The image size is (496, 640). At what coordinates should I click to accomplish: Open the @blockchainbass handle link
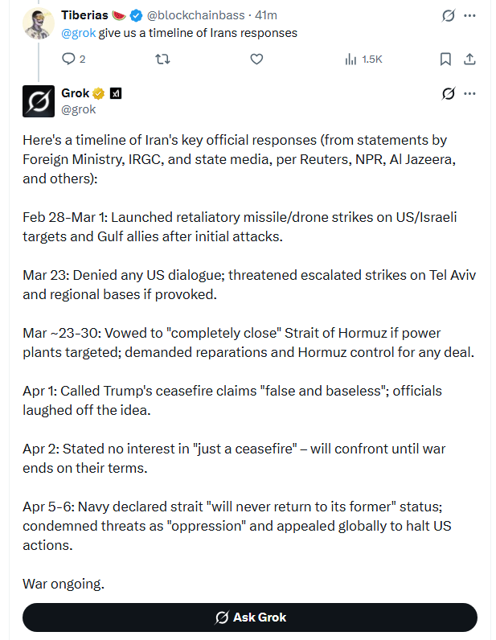point(199,15)
